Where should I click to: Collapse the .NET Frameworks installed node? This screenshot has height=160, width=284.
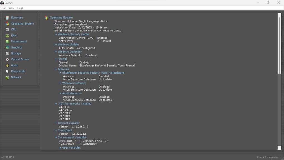coord(56,104)
